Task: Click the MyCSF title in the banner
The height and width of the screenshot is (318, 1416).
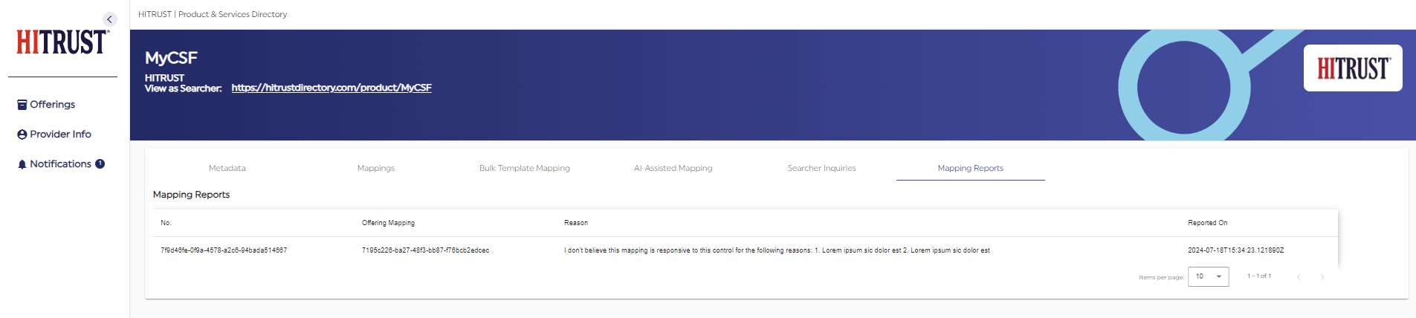Action: (x=171, y=58)
